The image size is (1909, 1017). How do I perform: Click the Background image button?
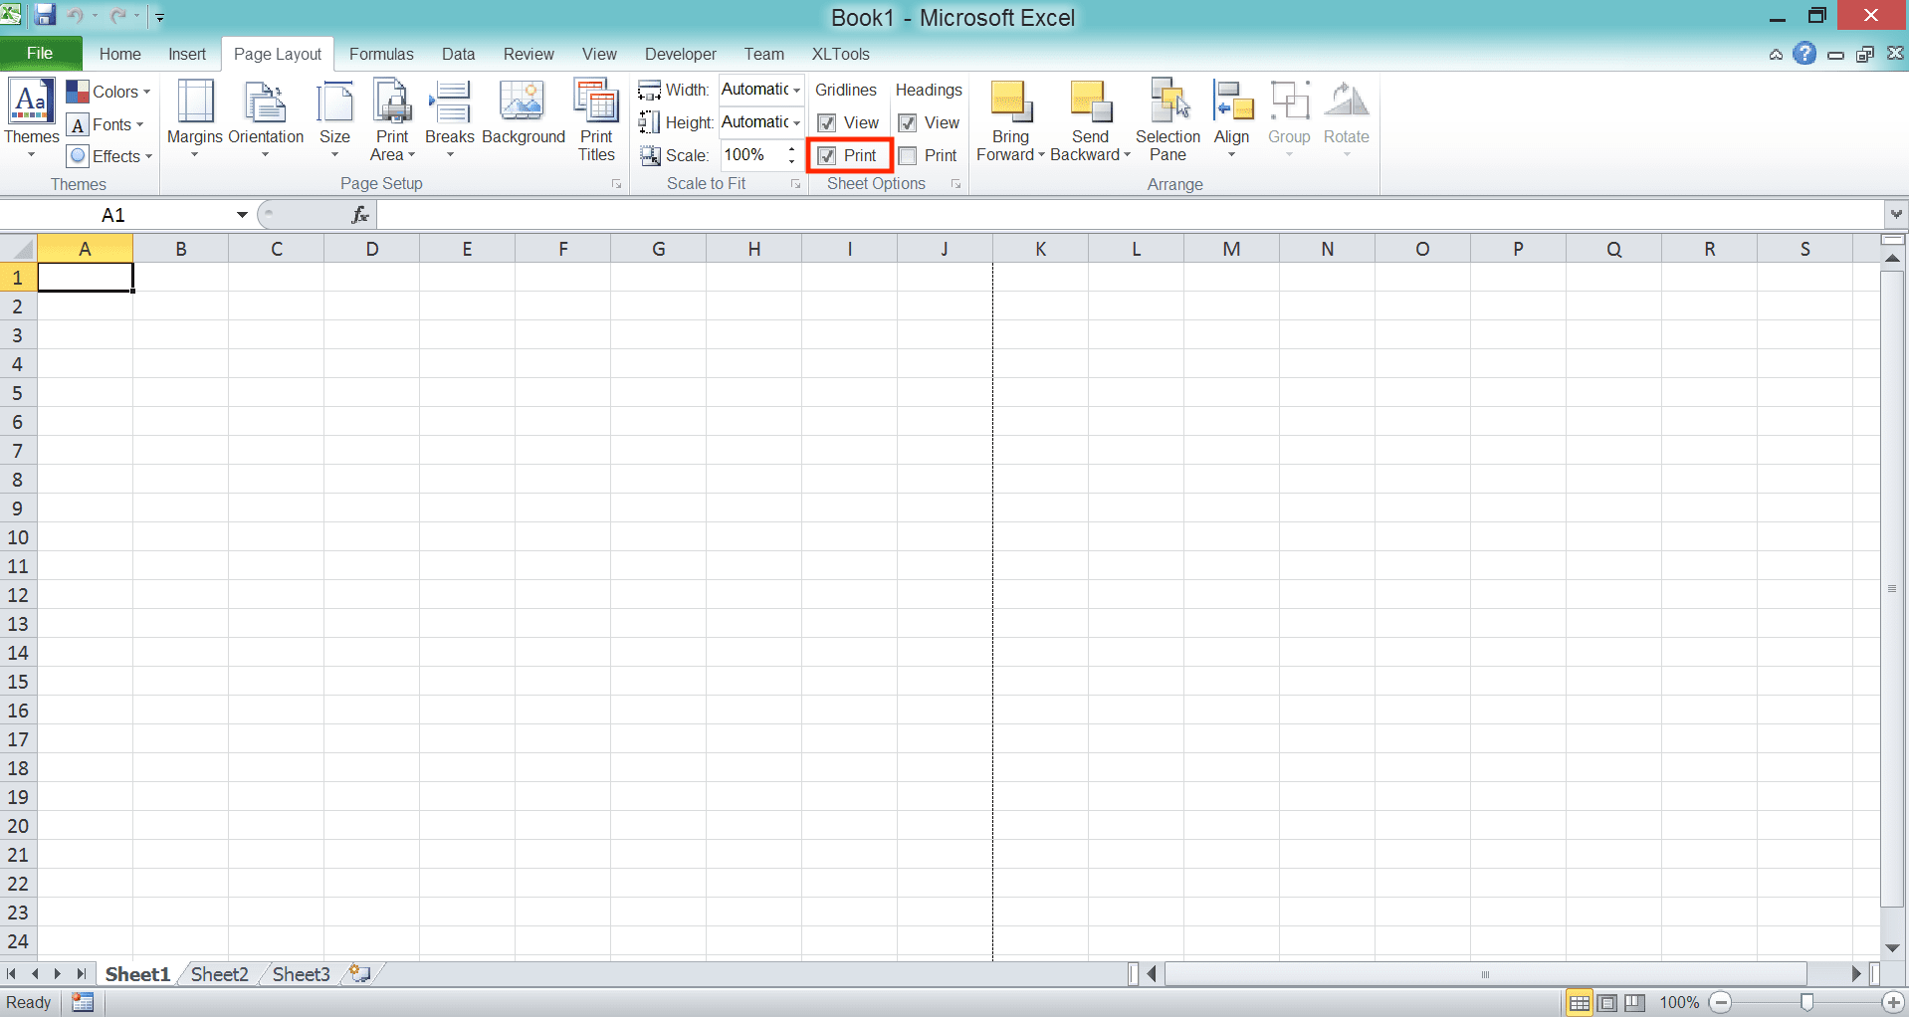[x=524, y=112]
